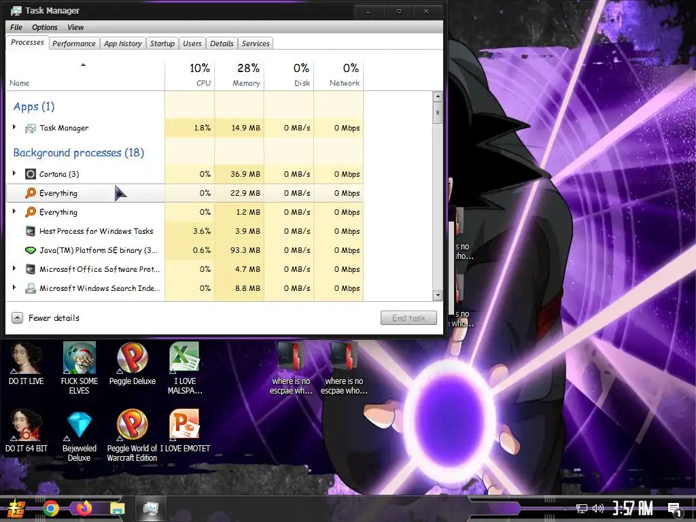Click the Cortana process icon
Screen dimensions: 696x522
pyautogui.click(x=30, y=174)
